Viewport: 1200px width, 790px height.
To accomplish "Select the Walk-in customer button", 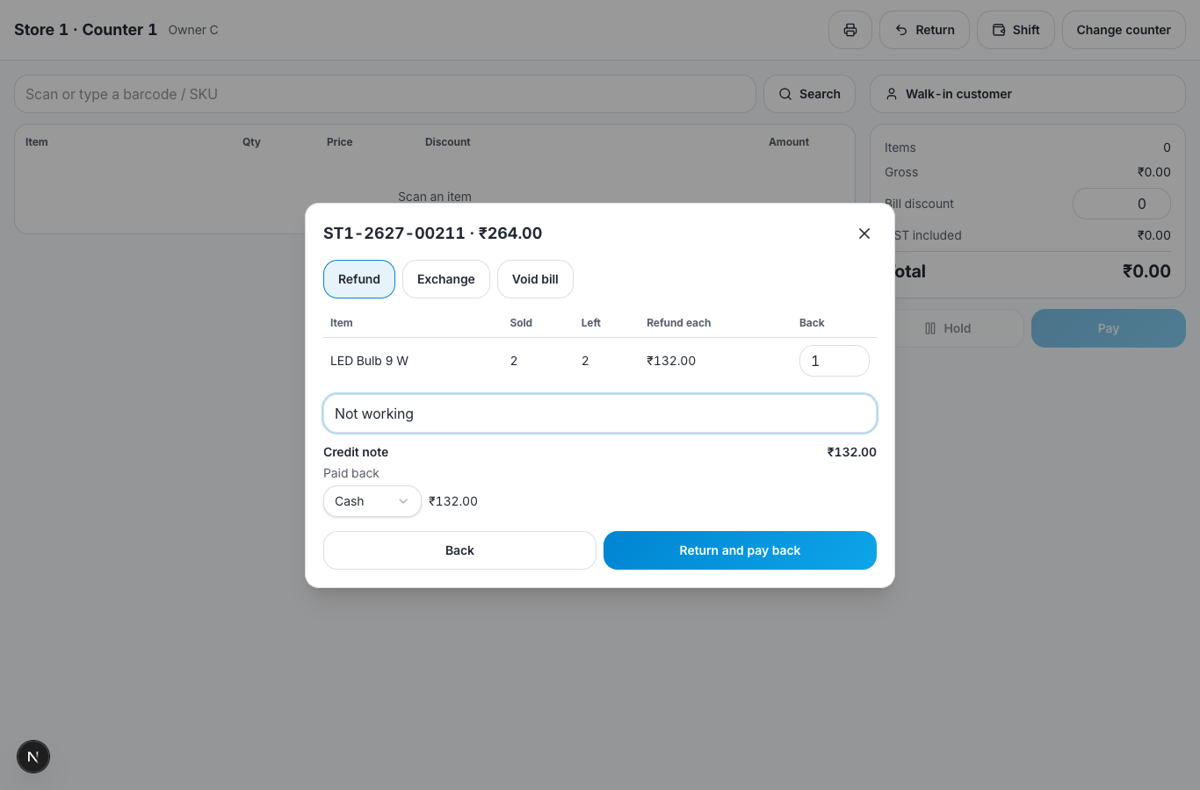I will point(1027,94).
